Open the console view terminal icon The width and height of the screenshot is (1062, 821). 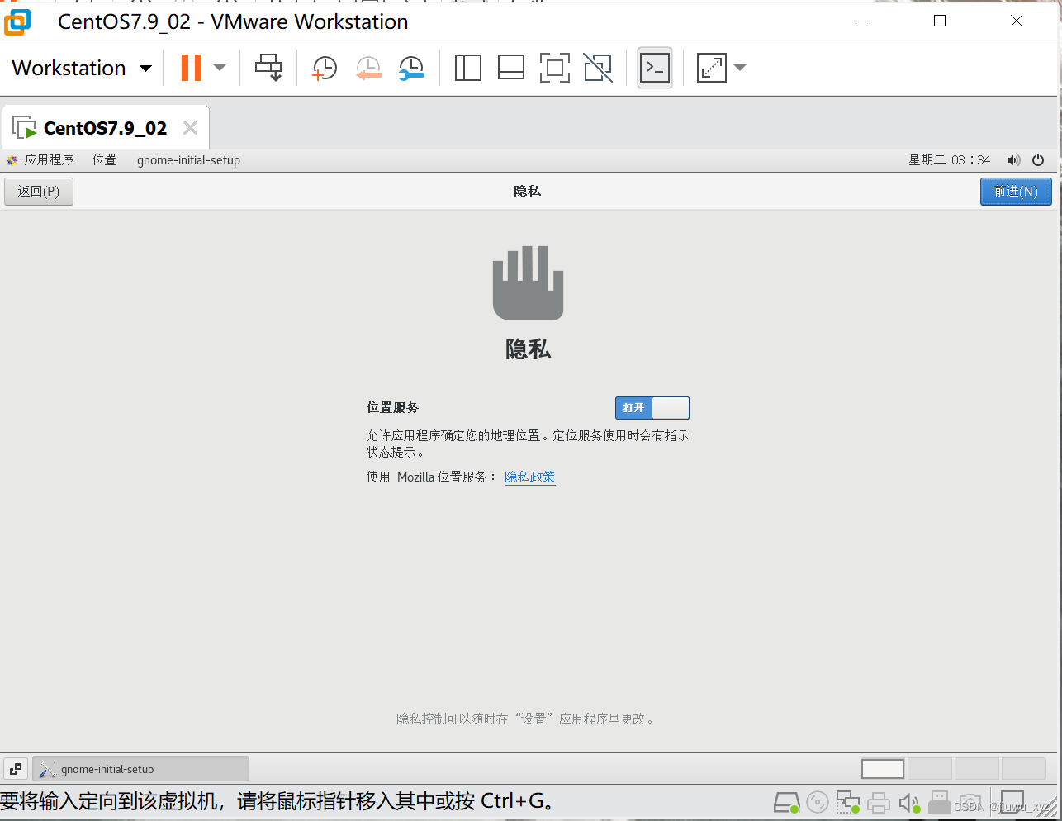pos(655,68)
